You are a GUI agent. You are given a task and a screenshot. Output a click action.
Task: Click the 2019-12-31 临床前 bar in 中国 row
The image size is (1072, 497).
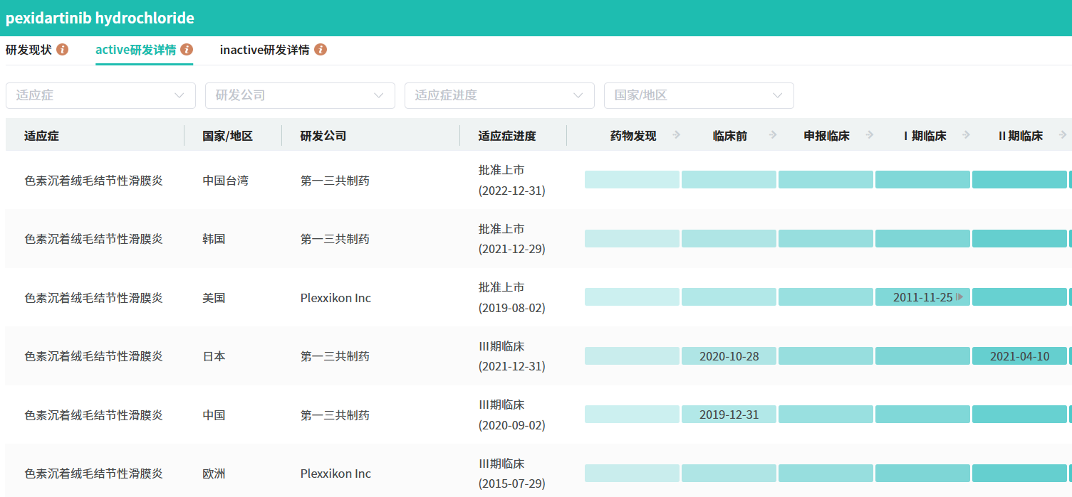[729, 415]
